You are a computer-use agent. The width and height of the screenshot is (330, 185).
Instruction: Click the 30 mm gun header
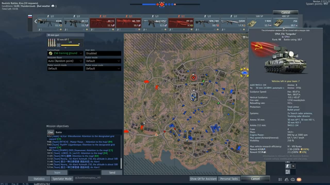coord(65,35)
